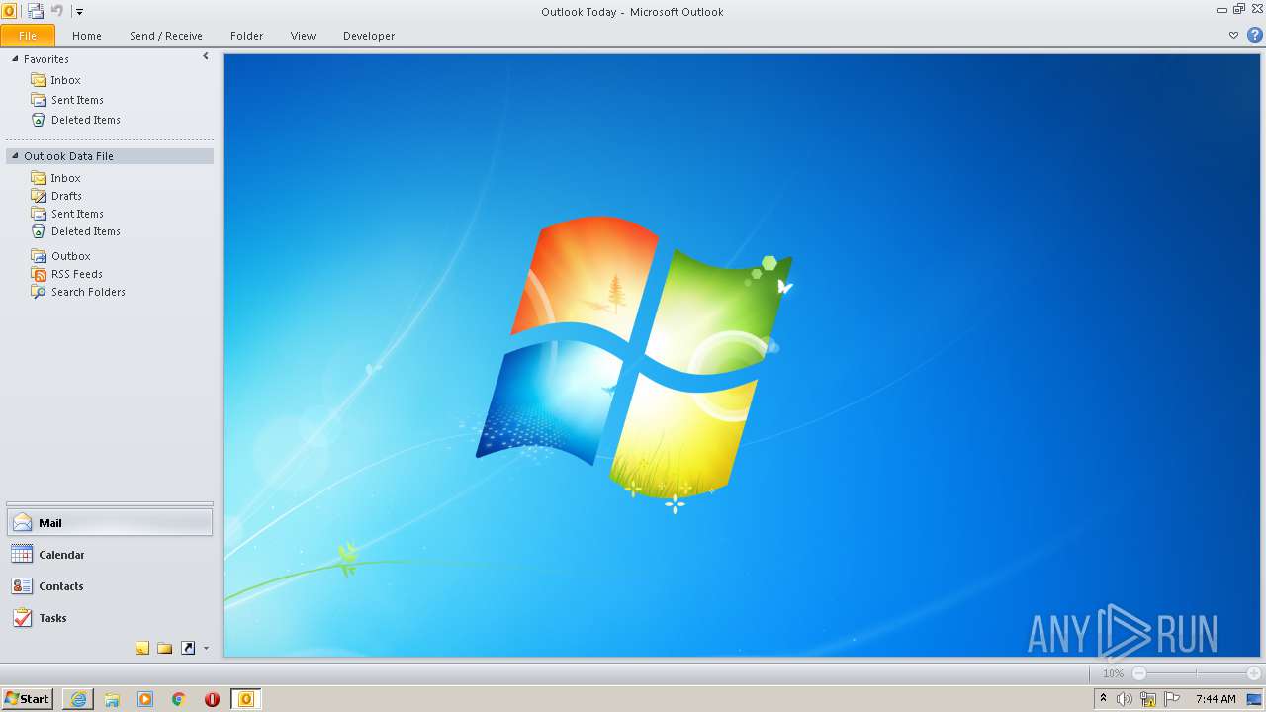Open Configure Buttons dropdown arrow
The width and height of the screenshot is (1266, 712).
pyautogui.click(x=206, y=649)
